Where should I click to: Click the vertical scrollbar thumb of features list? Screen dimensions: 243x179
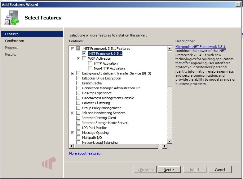[x=170, y=69]
